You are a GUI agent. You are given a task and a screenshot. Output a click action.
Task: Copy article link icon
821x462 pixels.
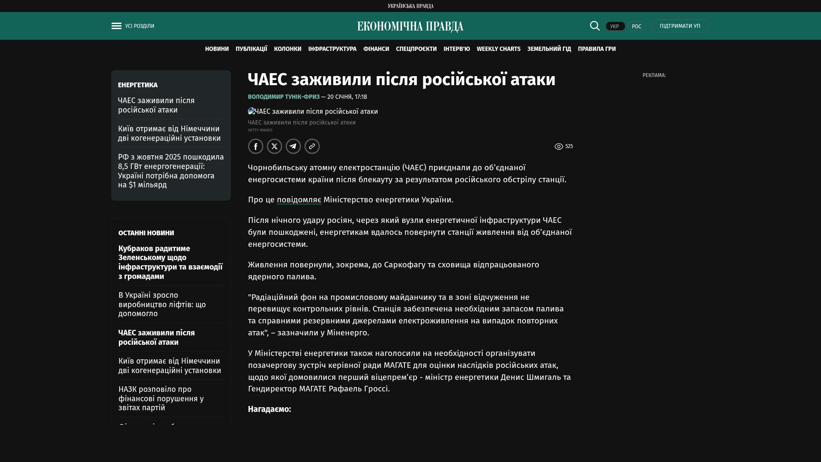[x=312, y=146]
